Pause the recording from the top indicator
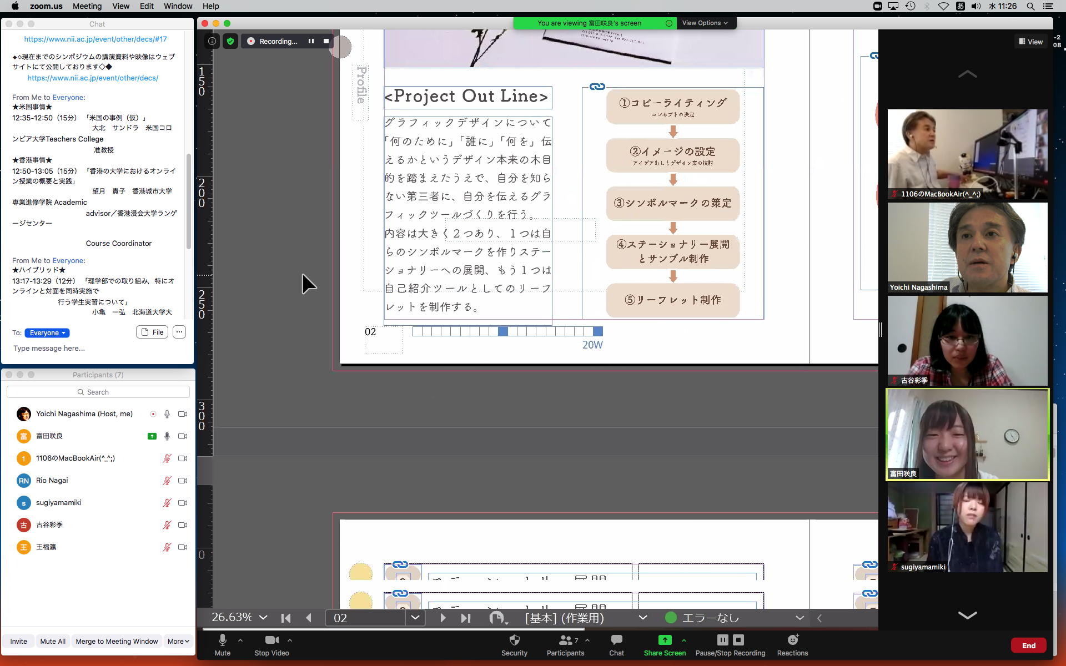The width and height of the screenshot is (1066, 666). coord(311,41)
